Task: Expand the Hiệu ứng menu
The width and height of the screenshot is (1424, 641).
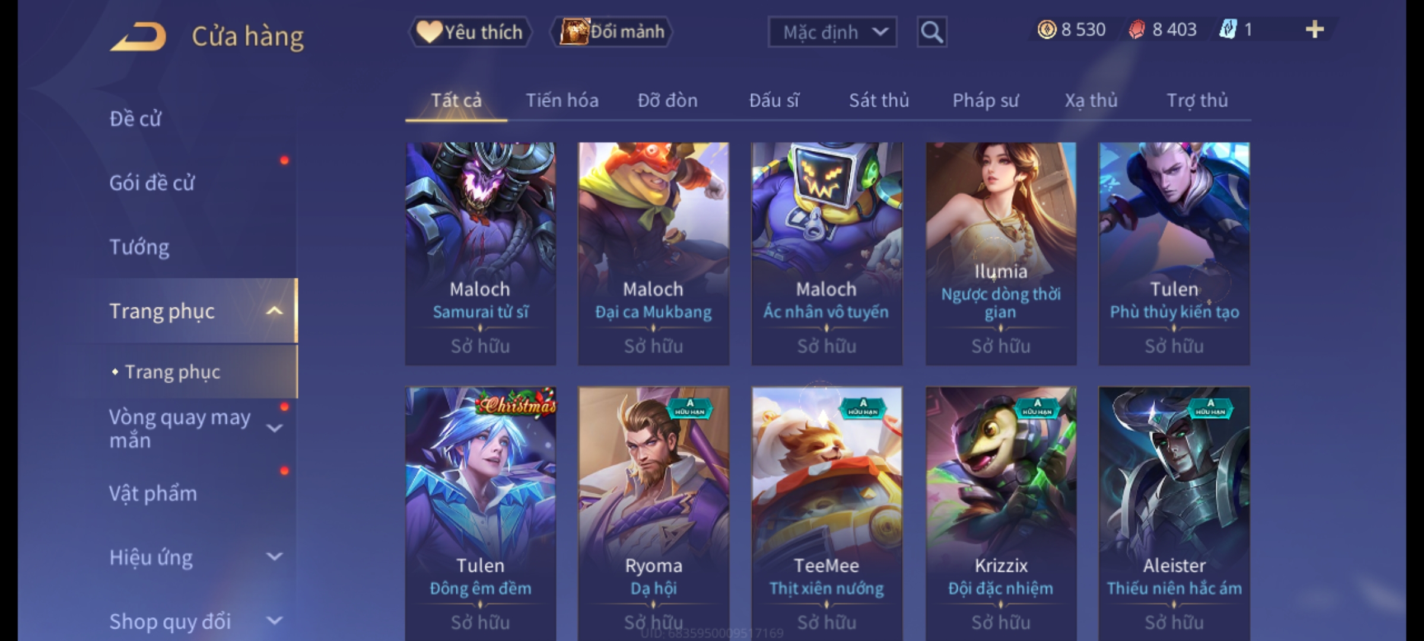Action: (274, 557)
